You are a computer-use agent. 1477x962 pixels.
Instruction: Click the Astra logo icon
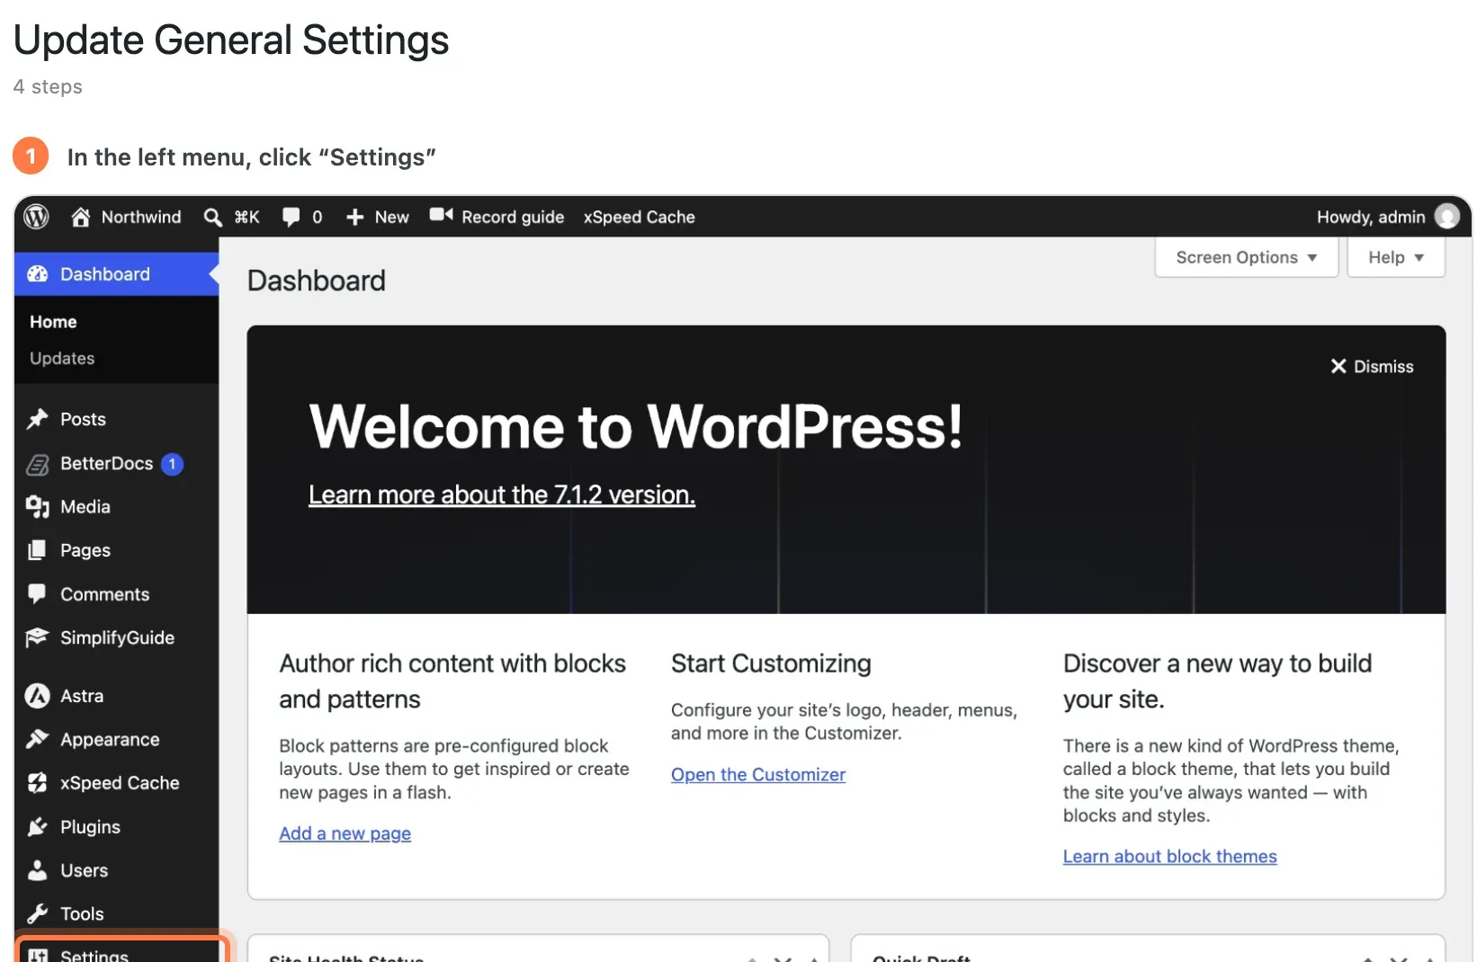point(38,696)
